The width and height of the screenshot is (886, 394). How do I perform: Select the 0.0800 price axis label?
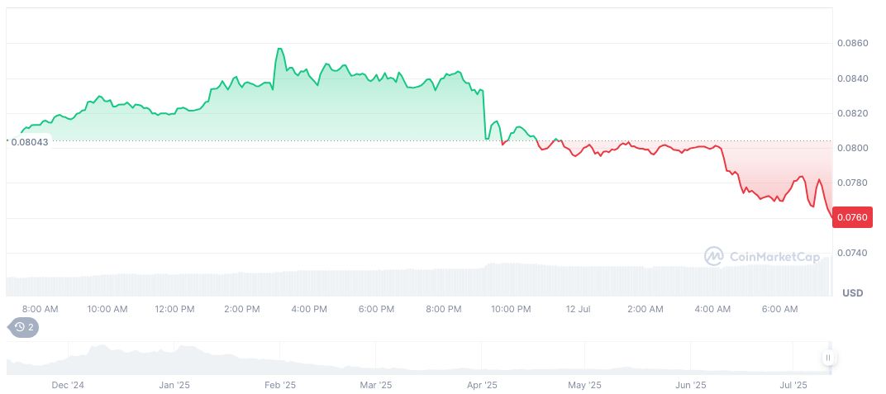coord(851,148)
